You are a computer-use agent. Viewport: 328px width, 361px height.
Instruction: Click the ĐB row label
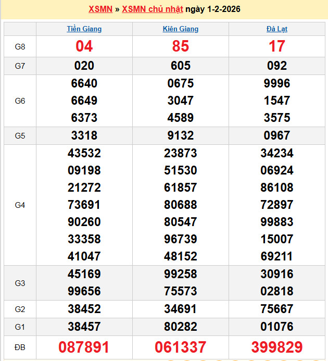click(20, 347)
